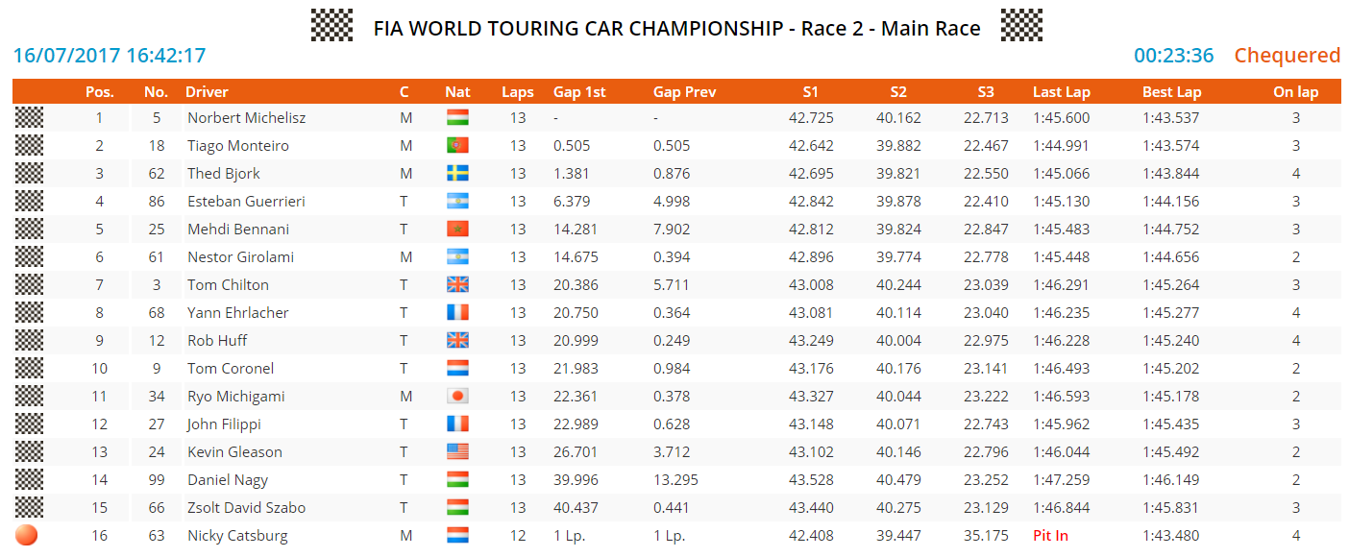
Task: Click the UK flag for Rob Huff
Action: [457, 341]
